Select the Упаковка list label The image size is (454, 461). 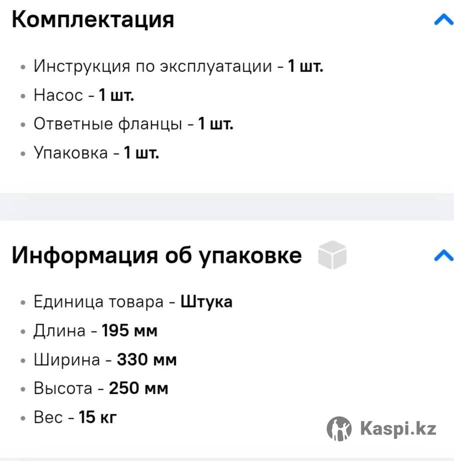pyautogui.click(x=71, y=153)
